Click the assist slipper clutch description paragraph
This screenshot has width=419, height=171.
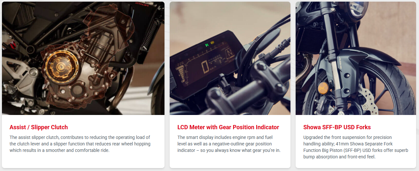click(80, 144)
